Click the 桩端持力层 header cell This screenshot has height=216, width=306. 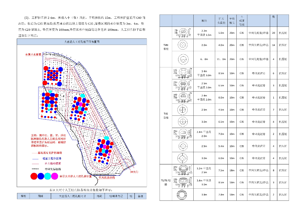(116, 196)
